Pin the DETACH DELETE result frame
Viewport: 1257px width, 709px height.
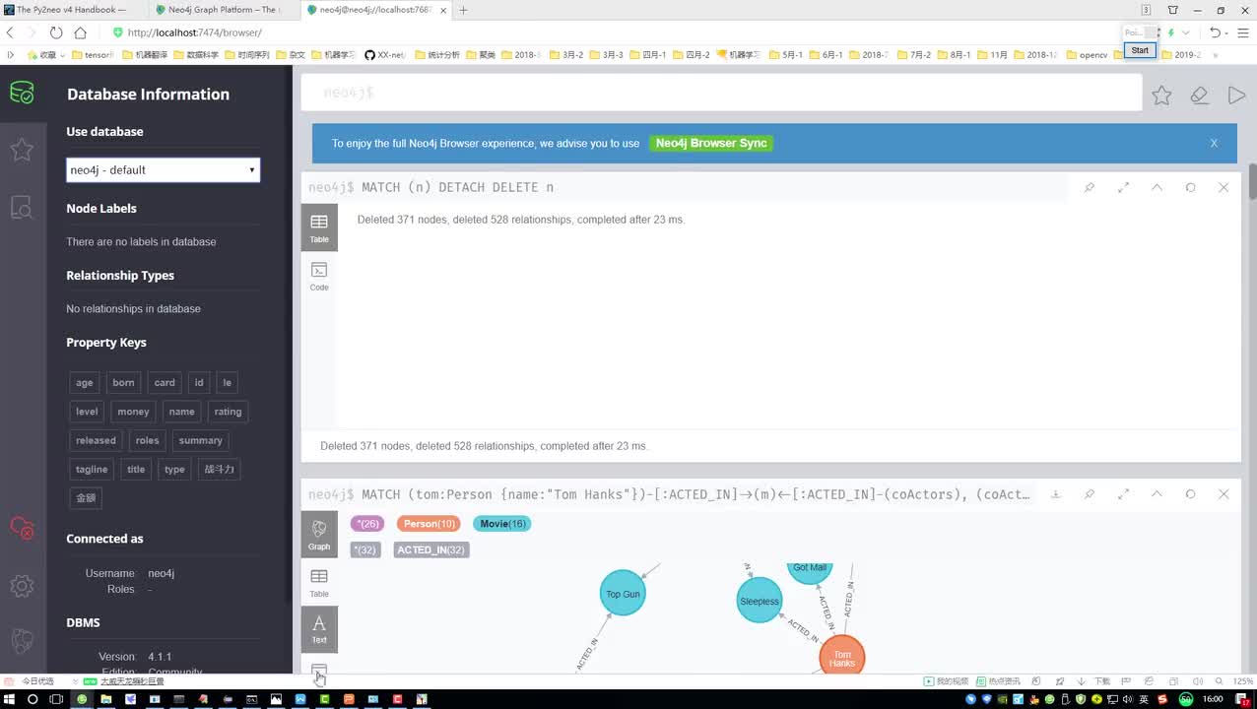1090,187
